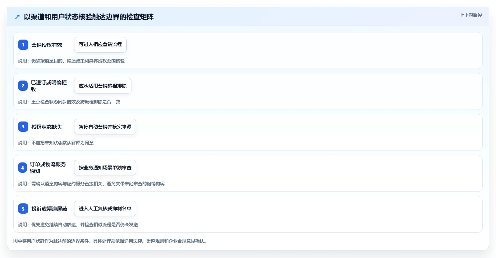496x258 pixels.
Task: Click the note about 渠道政策和具体授权范围核验
Action: pos(71,61)
